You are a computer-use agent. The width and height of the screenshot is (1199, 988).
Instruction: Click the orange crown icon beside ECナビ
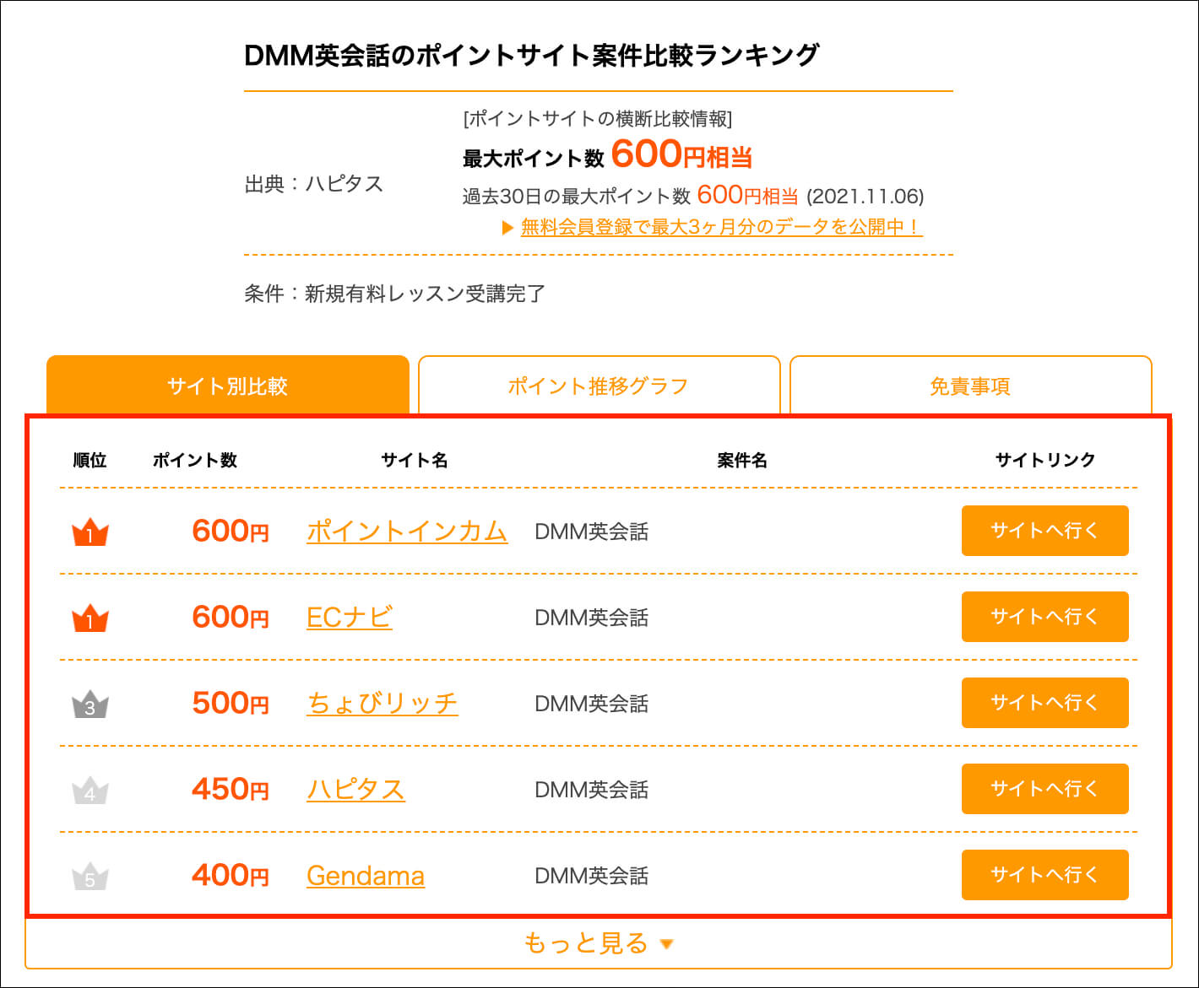(x=90, y=619)
